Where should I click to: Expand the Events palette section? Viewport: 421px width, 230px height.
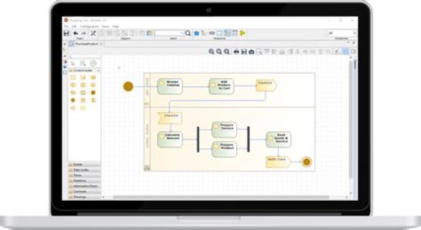coord(85,164)
